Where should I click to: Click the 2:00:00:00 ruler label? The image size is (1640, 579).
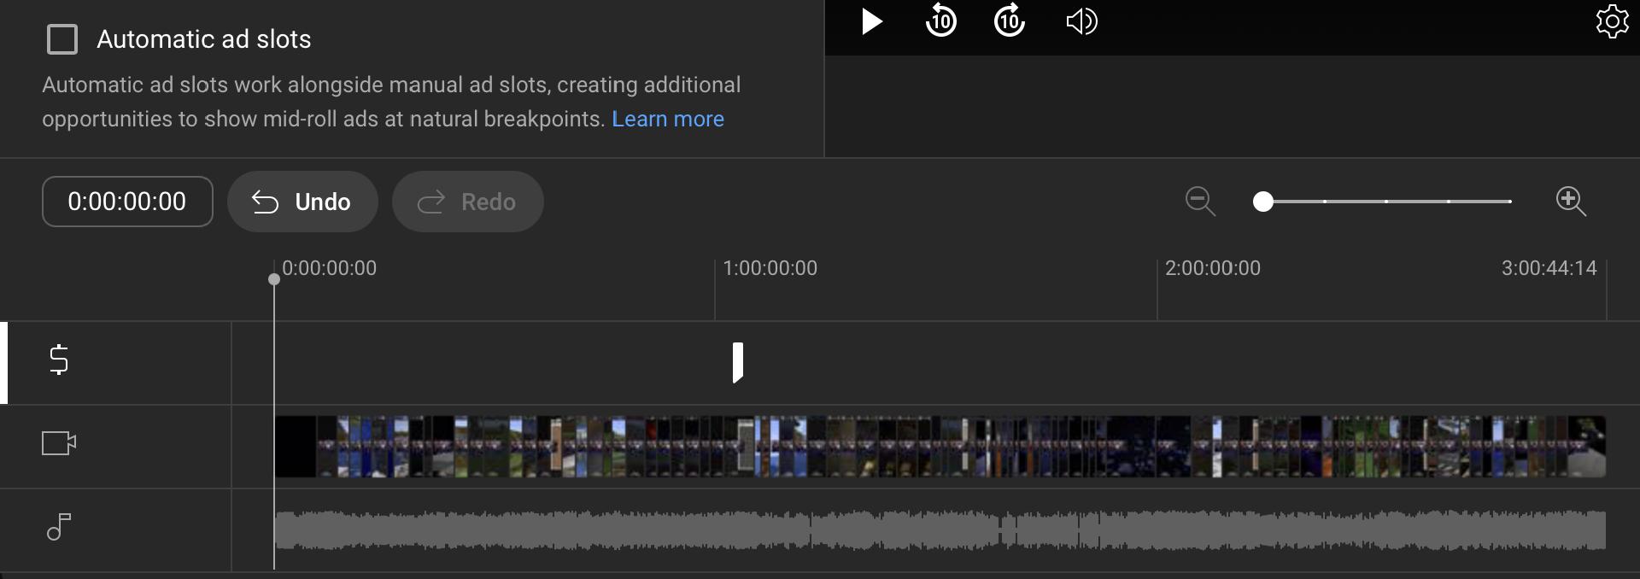[1213, 268]
